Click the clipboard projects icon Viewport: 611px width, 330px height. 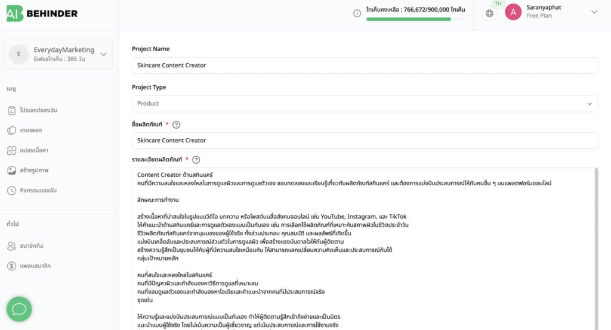[x=12, y=111]
